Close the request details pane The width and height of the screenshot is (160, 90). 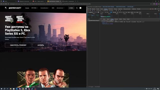[101, 19]
